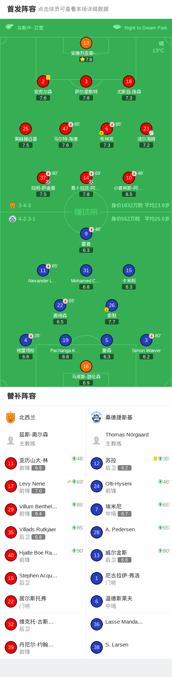Select player 47 马尔特·海德 circle

pos(66,129)
